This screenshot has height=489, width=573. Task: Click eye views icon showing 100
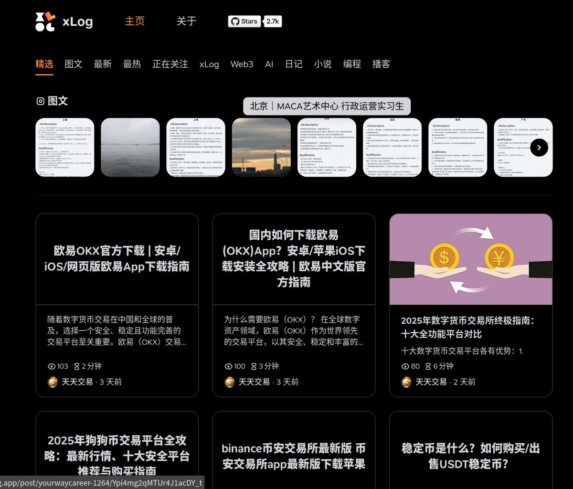pyautogui.click(x=229, y=366)
